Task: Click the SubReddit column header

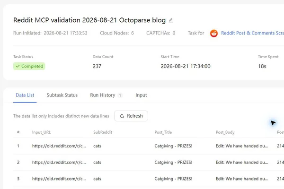Action: point(103,132)
